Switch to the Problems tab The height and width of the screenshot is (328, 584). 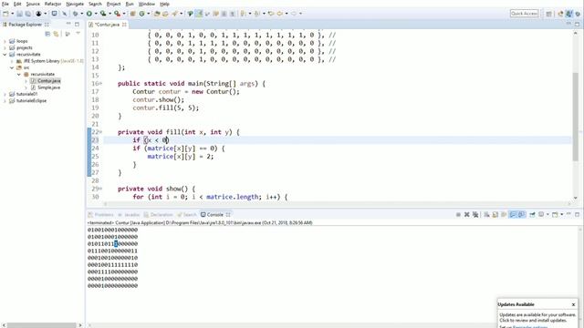pos(100,215)
